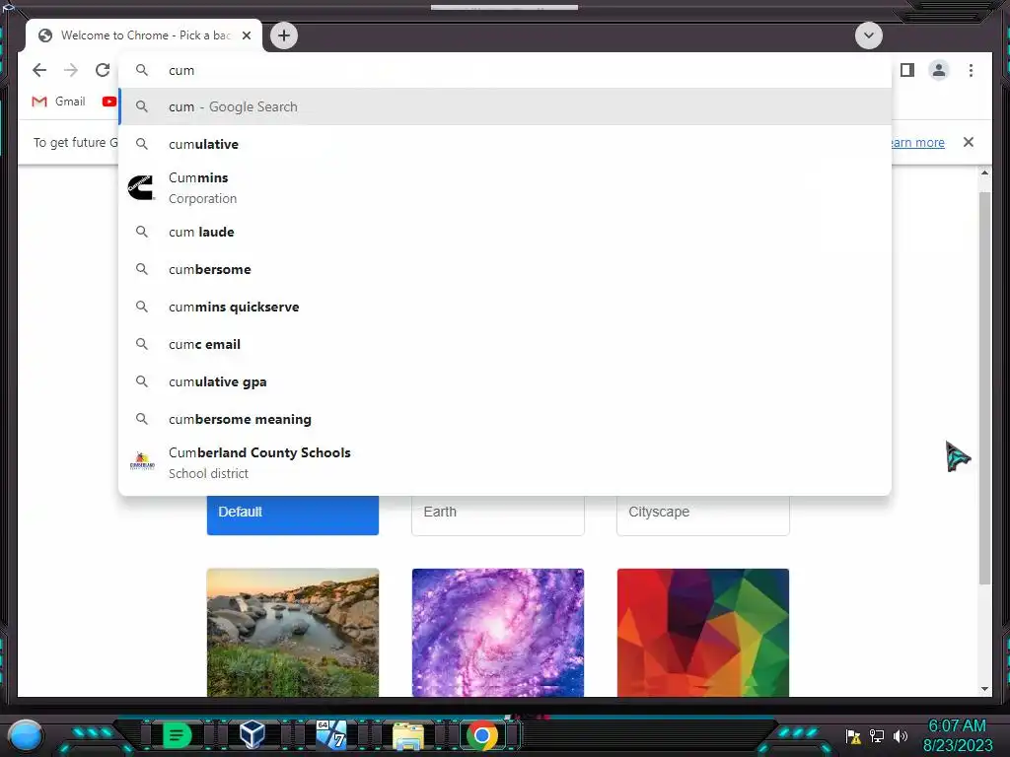
Task: Open the 64-bit 7 taskbar app
Action: point(331,734)
